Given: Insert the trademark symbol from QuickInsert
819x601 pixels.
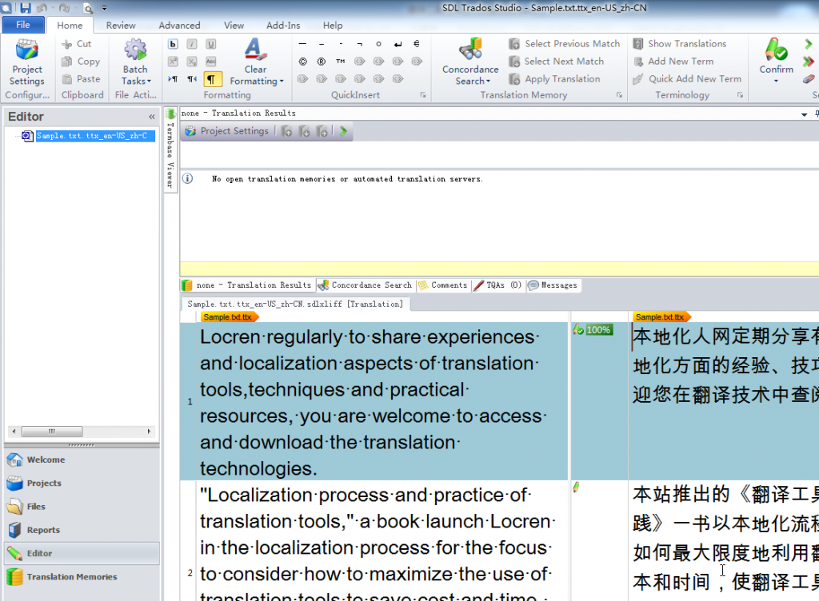Looking at the screenshot, I should pos(341,62).
